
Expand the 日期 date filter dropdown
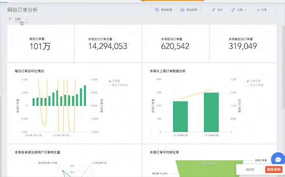coord(21,19)
